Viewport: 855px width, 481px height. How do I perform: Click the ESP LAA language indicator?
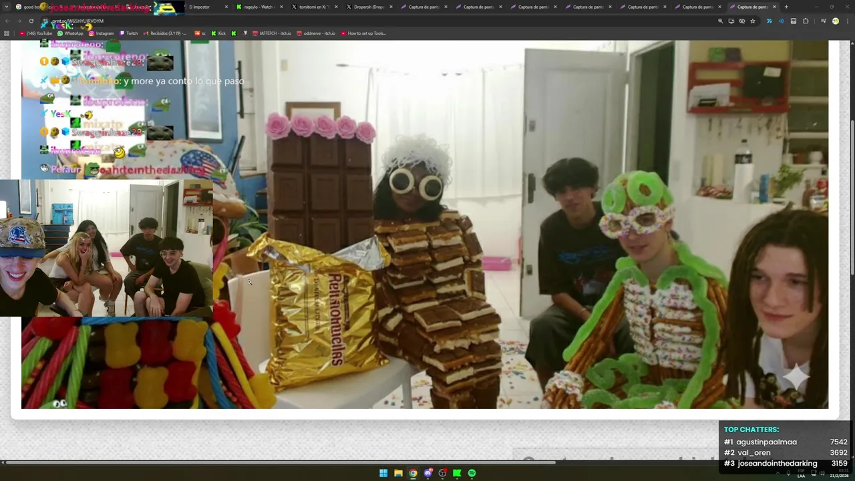click(801, 473)
